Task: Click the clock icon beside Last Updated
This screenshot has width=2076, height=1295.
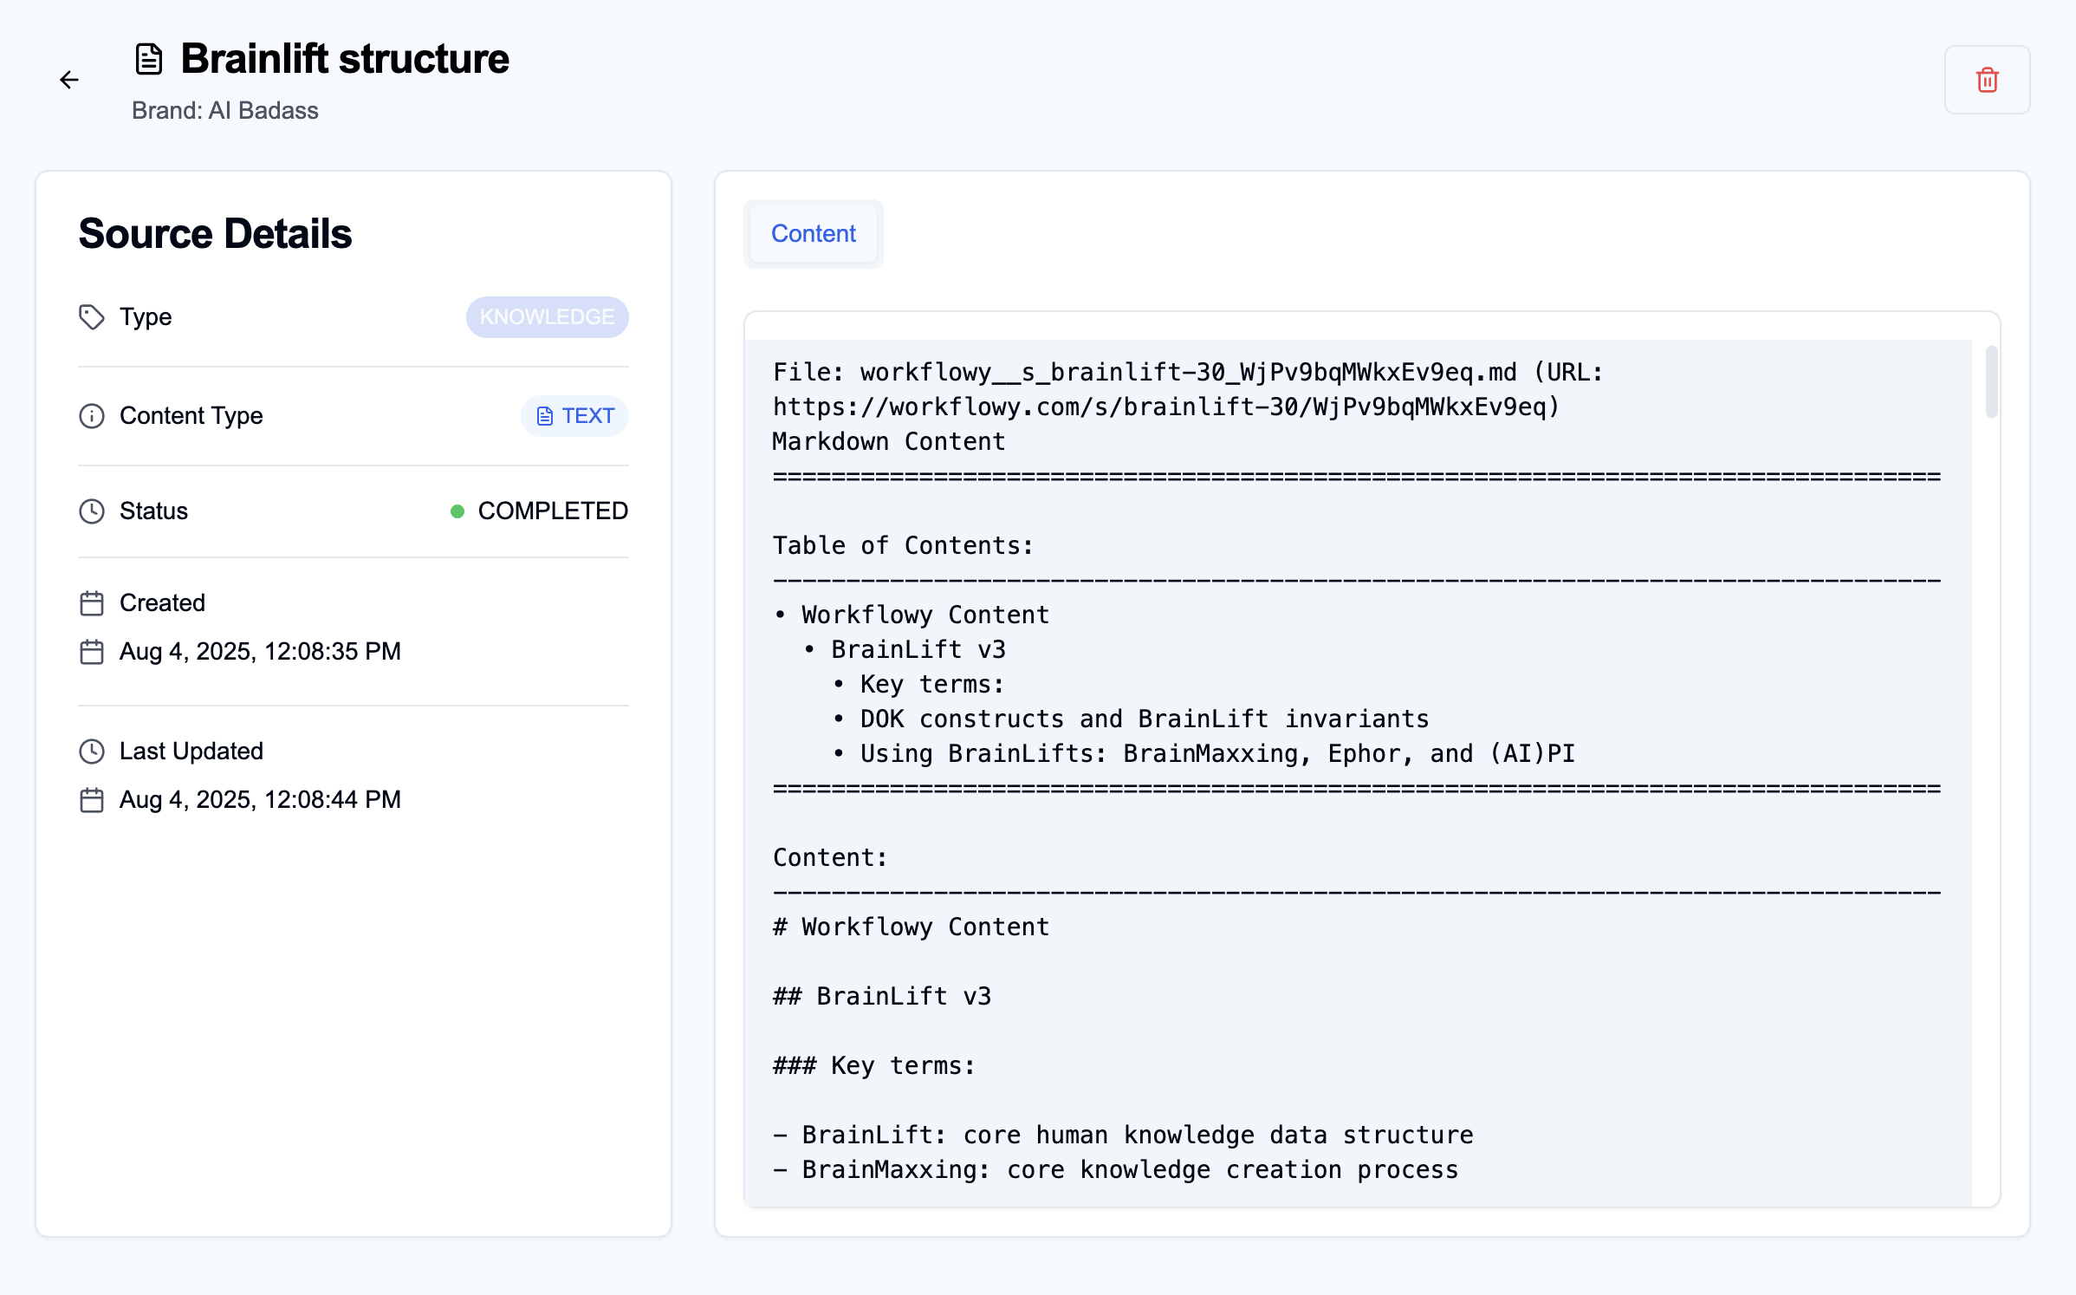Action: 92,752
